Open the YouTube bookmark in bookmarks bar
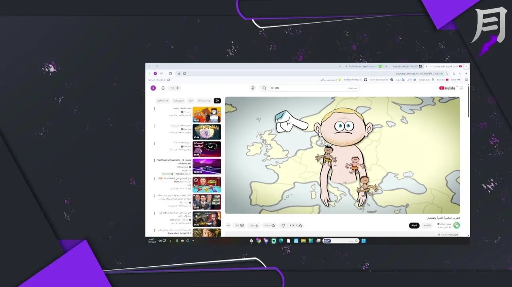This screenshot has height=287, width=512. click(x=442, y=80)
